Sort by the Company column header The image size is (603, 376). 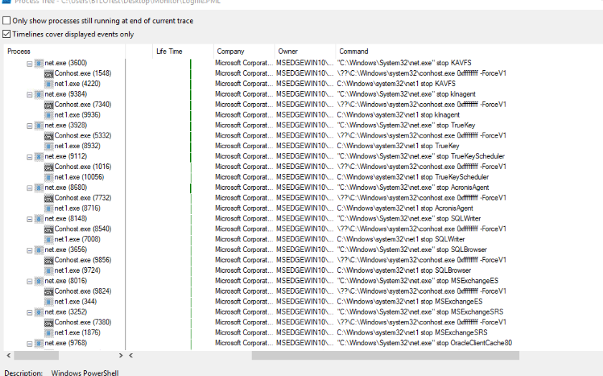pos(244,51)
